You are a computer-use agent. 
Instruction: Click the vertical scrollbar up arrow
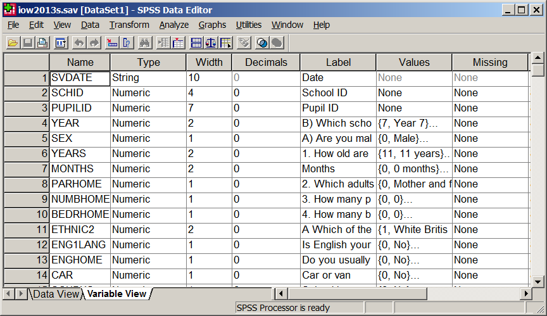tap(538, 58)
